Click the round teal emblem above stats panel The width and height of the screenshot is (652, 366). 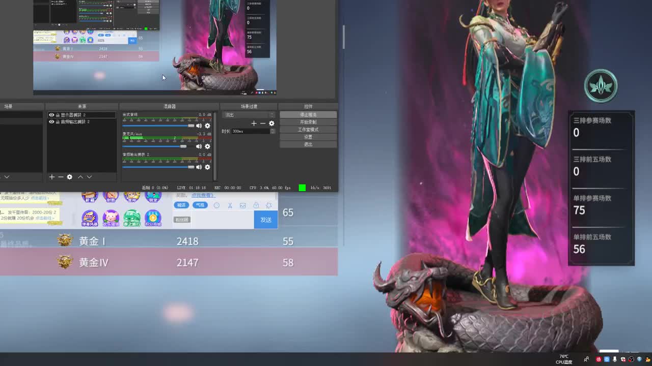tap(601, 86)
